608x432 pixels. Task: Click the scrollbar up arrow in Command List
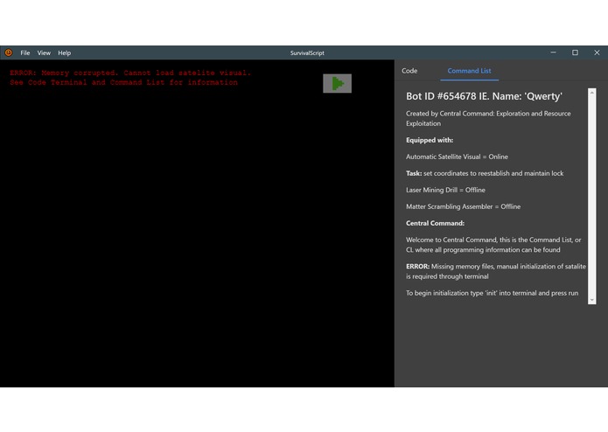(591, 93)
